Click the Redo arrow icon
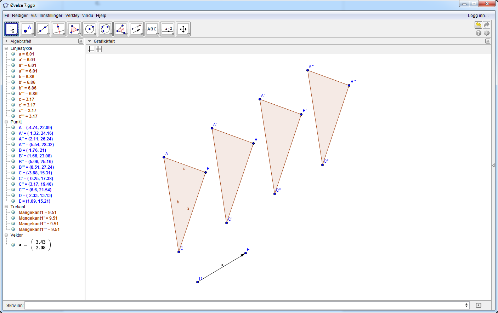The height and width of the screenshot is (313, 498). pos(487,25)
